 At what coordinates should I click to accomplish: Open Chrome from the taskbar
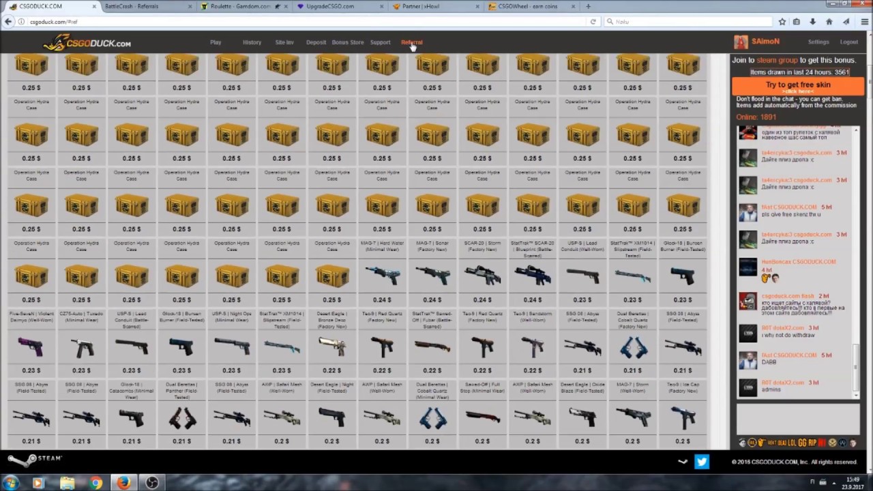pyautogui.click(x=95, y=483)
